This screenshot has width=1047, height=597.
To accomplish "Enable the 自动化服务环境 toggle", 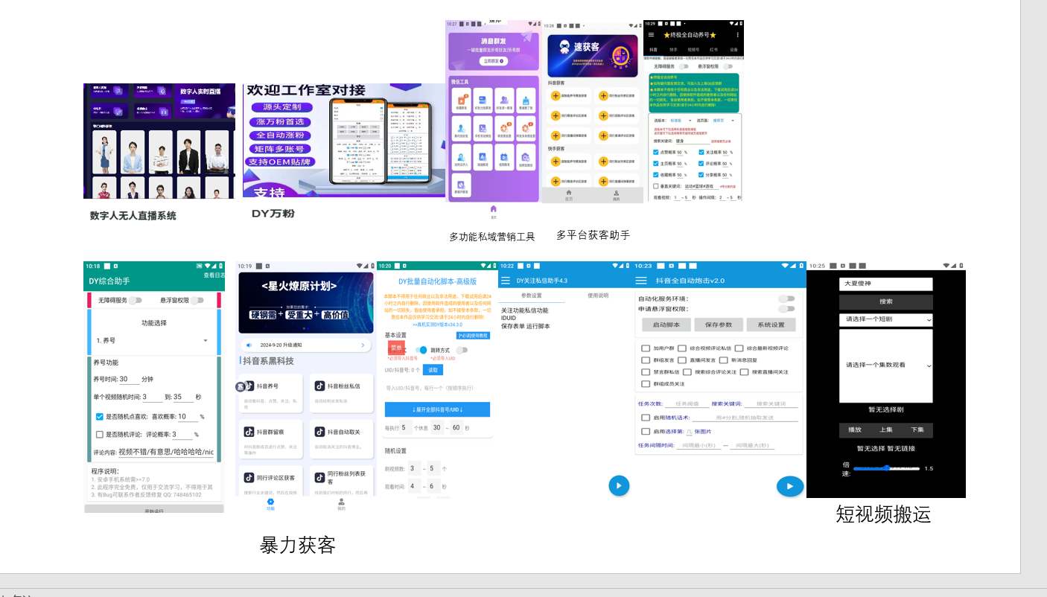I will 787,298.
